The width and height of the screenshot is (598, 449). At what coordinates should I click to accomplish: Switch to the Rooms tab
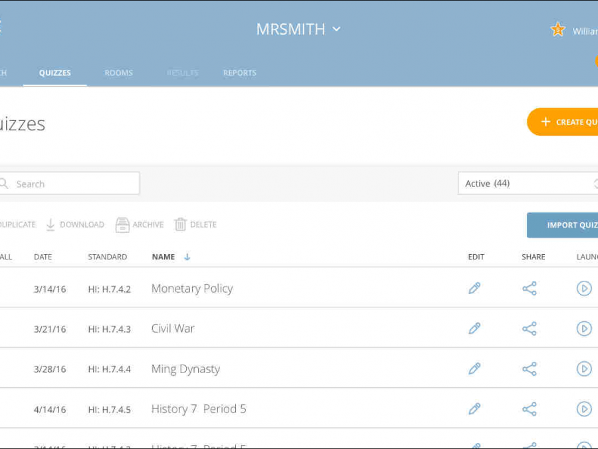[x=118, y=73]
